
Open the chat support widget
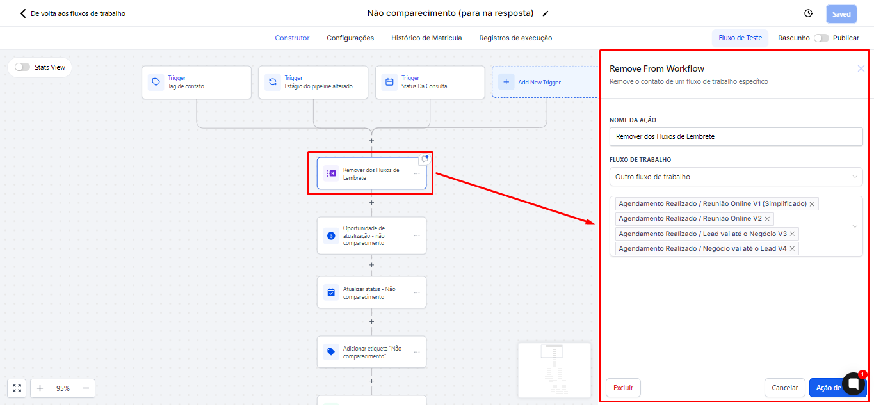(x=854, y=383)
